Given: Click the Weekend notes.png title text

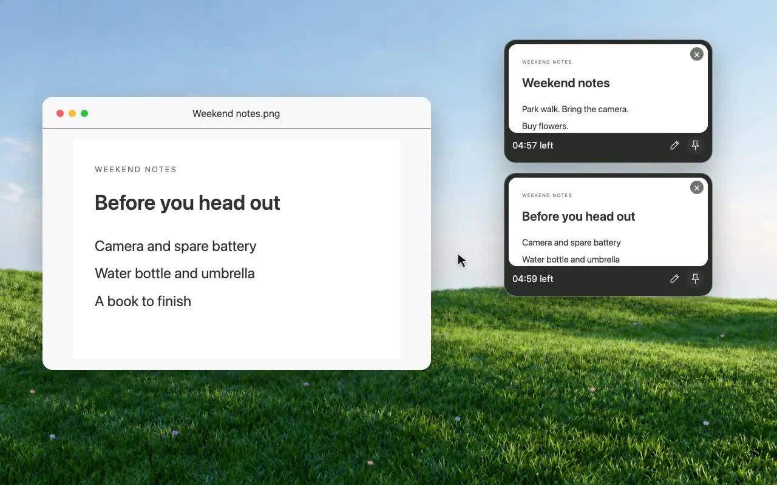Looking at the screenshot, I should point(236,113).
